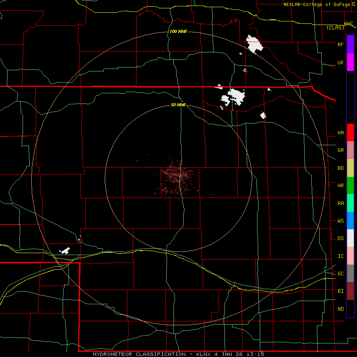Screen dimensions: 357x357
Task: Click the RA bright green legend block
Action: point(350,203)
